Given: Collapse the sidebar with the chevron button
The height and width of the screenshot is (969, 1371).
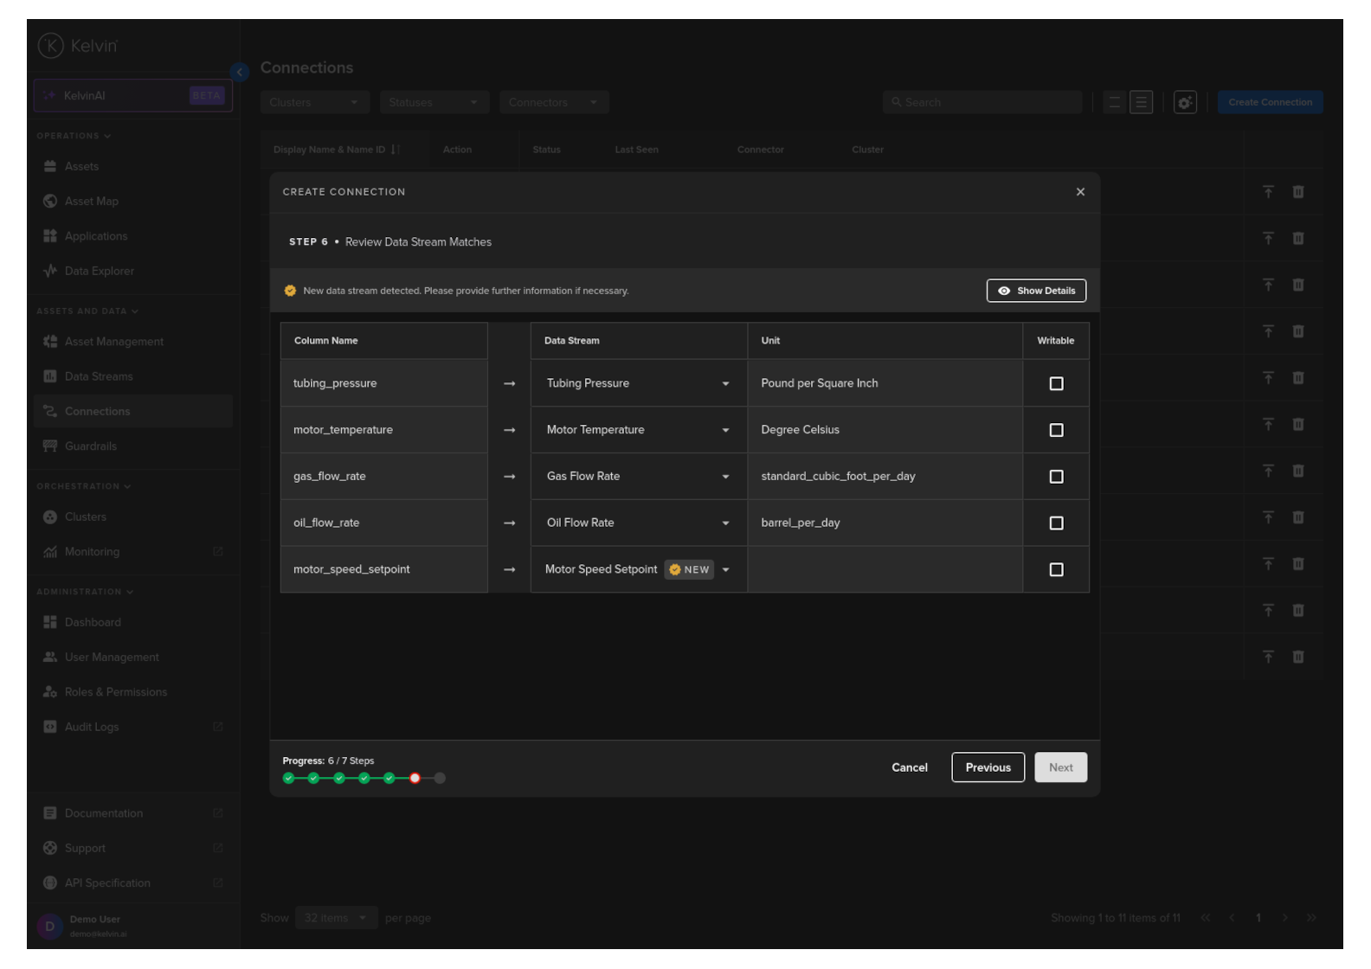Looking at the screenshot, I should coord(240,73).
